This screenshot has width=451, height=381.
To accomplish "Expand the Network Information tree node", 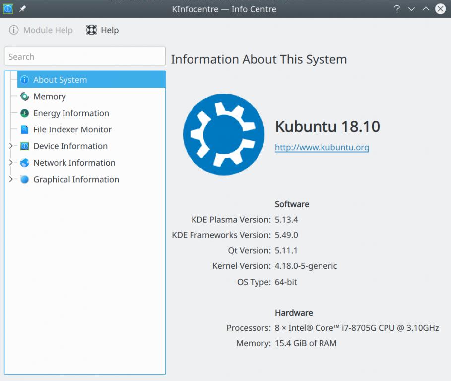I will click(11, 163).
